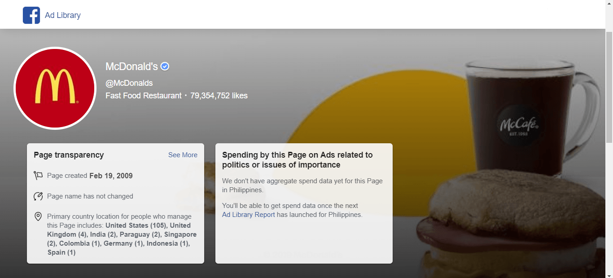Viewport: 613px width, 278px height.
Task: Click the page name history icon
Action: tap(38, 196)
